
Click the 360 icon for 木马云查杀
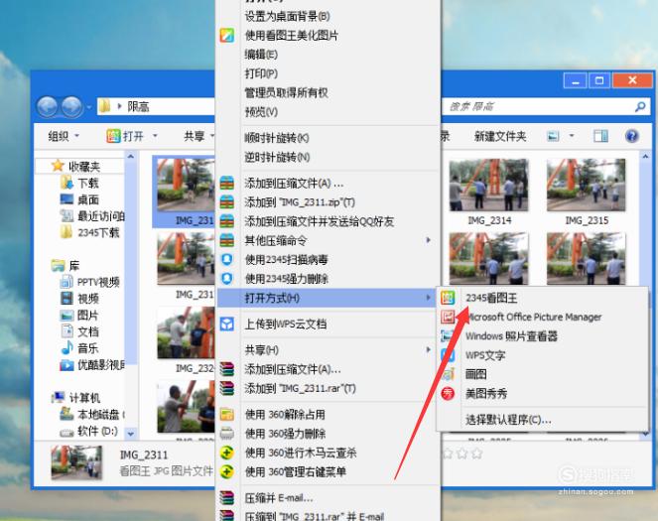click(227, 453)
